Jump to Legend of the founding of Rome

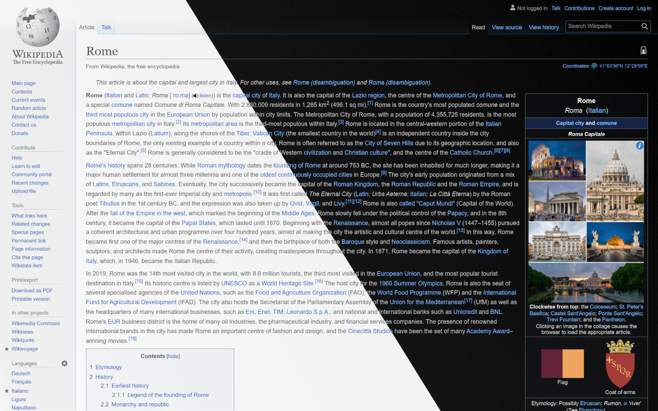point(168,395)
